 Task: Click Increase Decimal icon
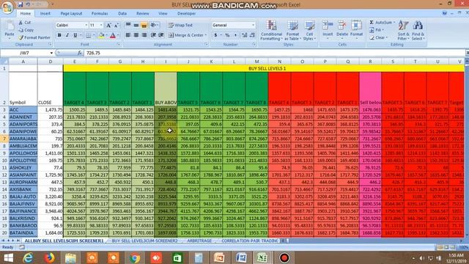(x=244, y=35)
